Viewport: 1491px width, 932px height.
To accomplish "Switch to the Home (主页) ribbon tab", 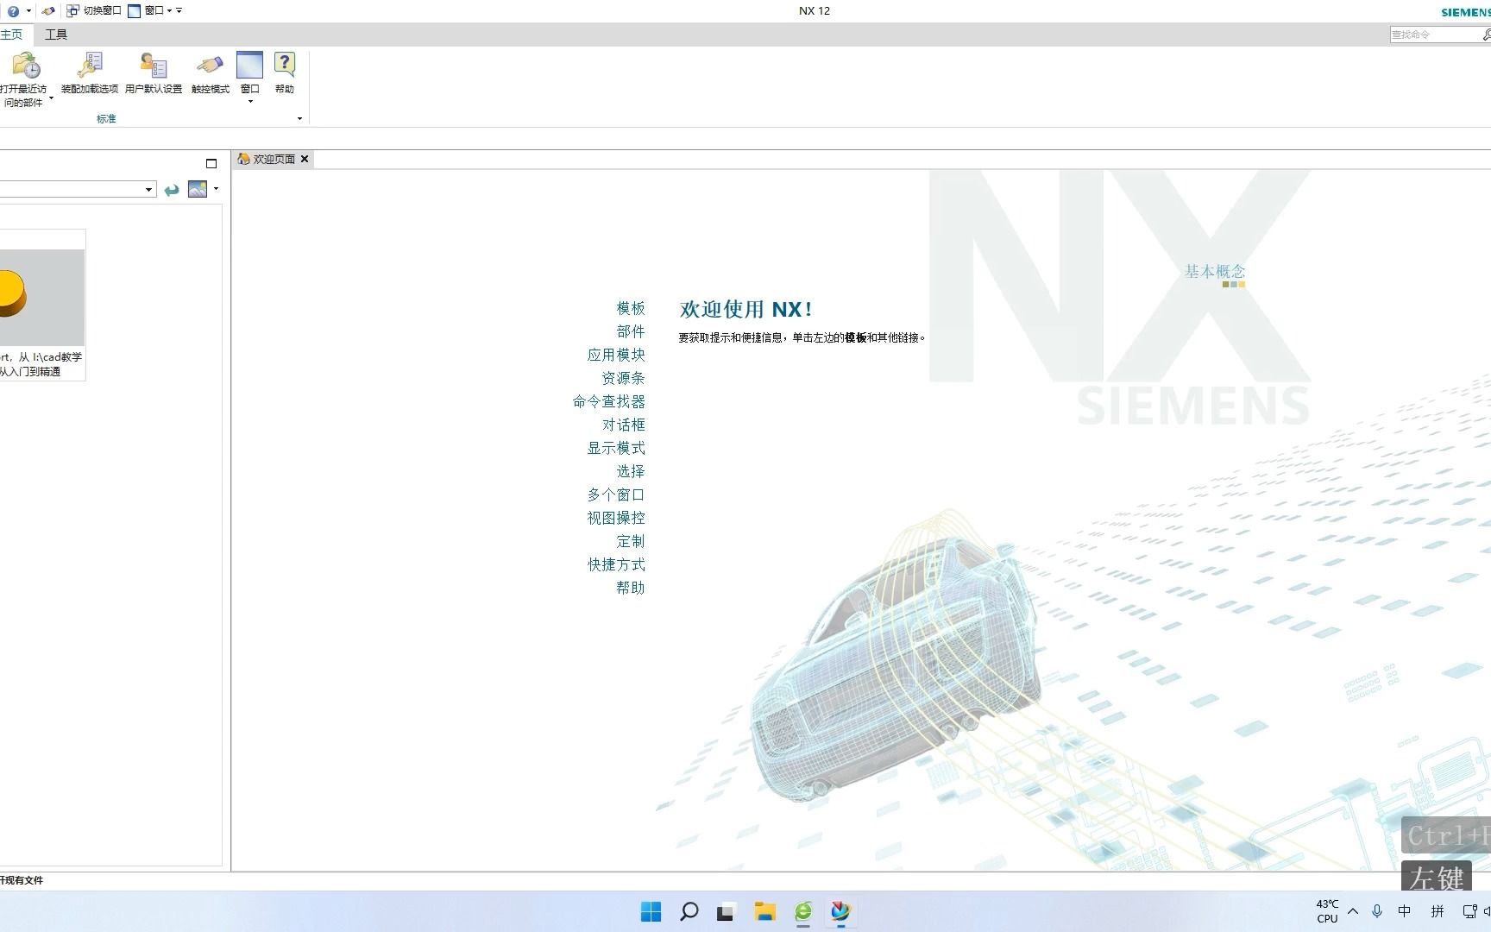I will click(x=12, y=35).
